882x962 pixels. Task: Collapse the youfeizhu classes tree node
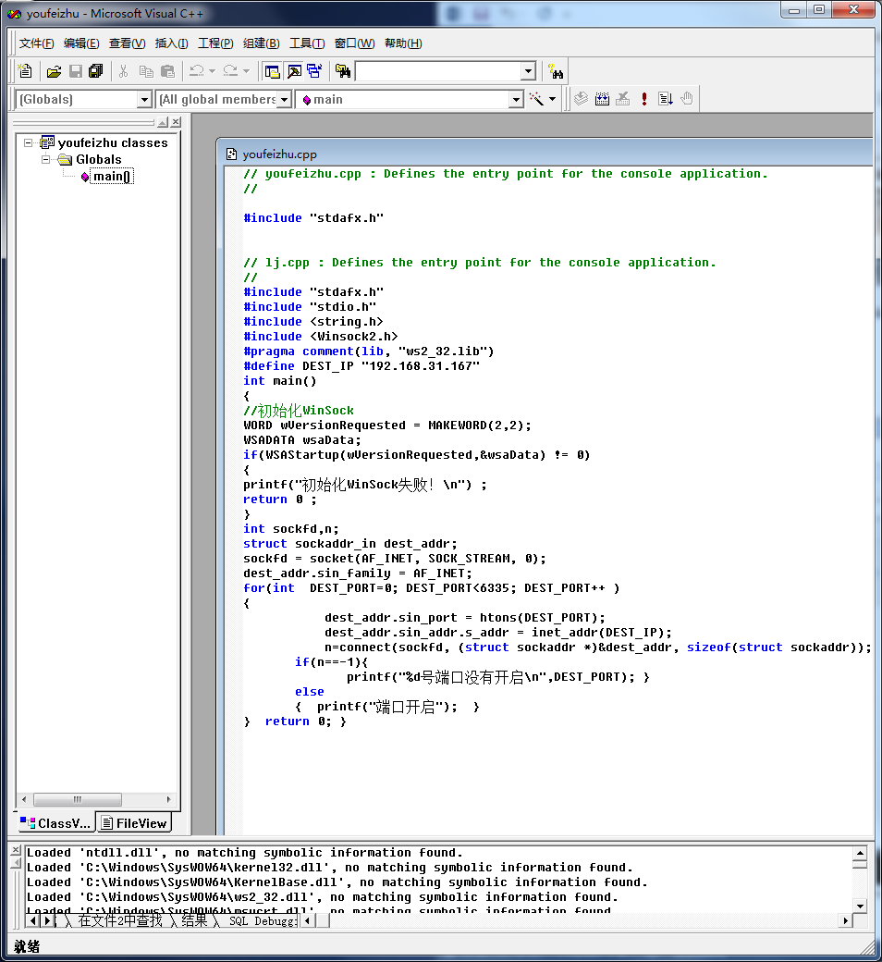coord(29,142)
